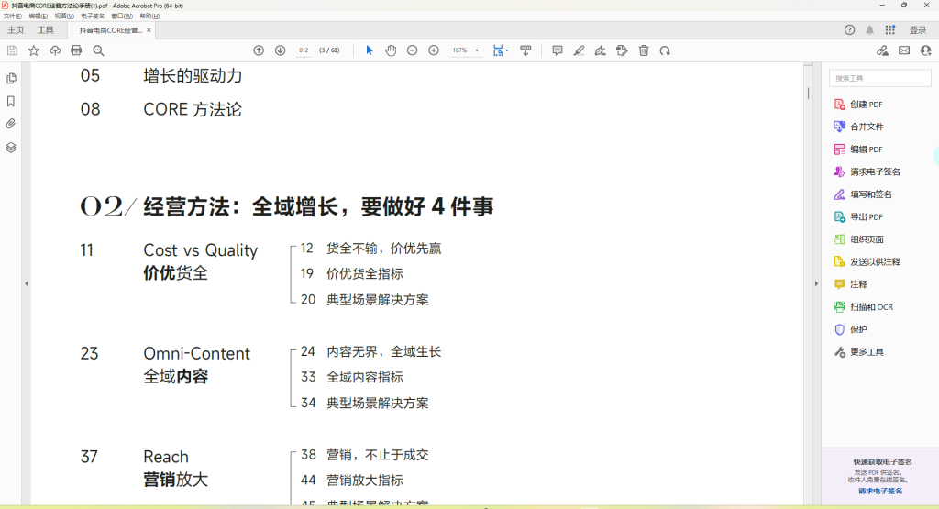Open the bookmarks panel icon
This screenshot has height=509, width=939.
(x=11, y=101)
